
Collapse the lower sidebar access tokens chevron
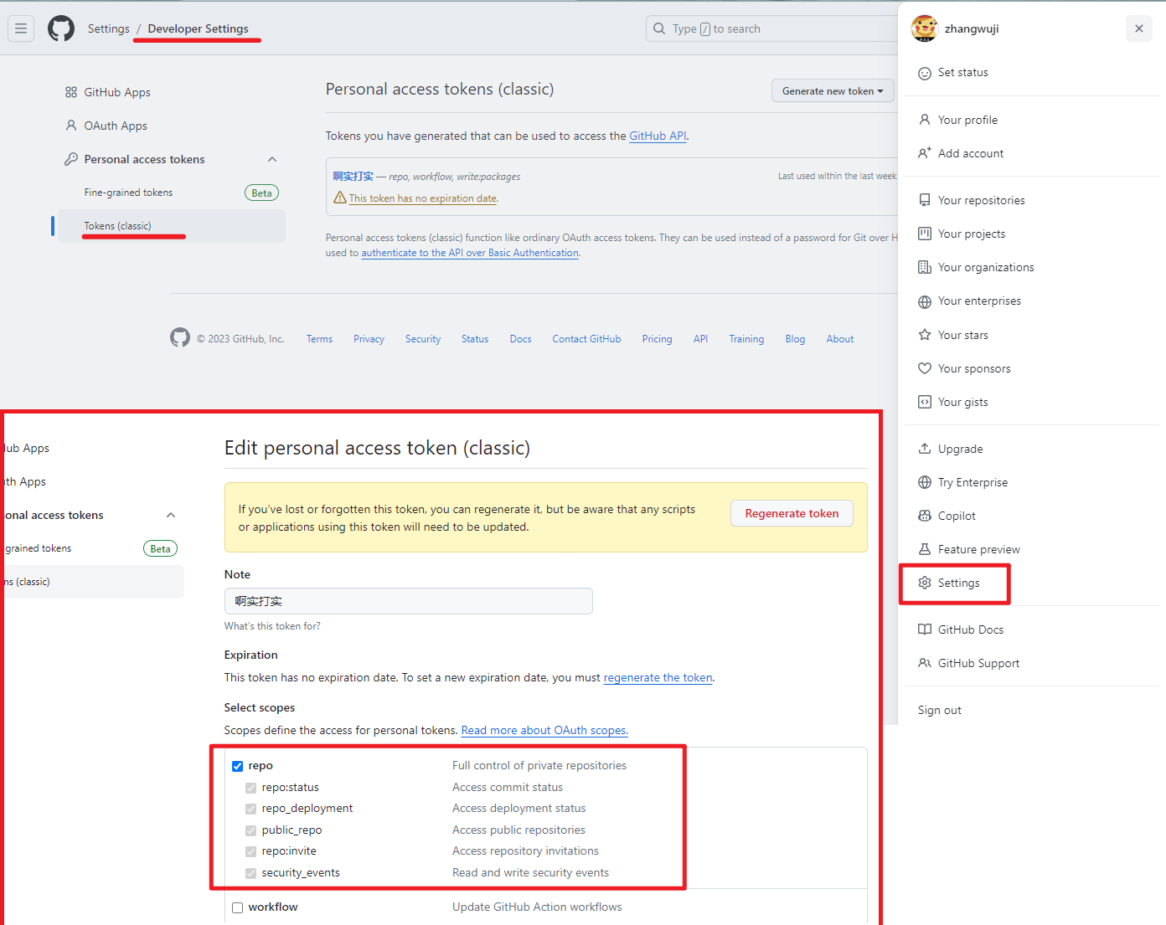tap(171, 515)
